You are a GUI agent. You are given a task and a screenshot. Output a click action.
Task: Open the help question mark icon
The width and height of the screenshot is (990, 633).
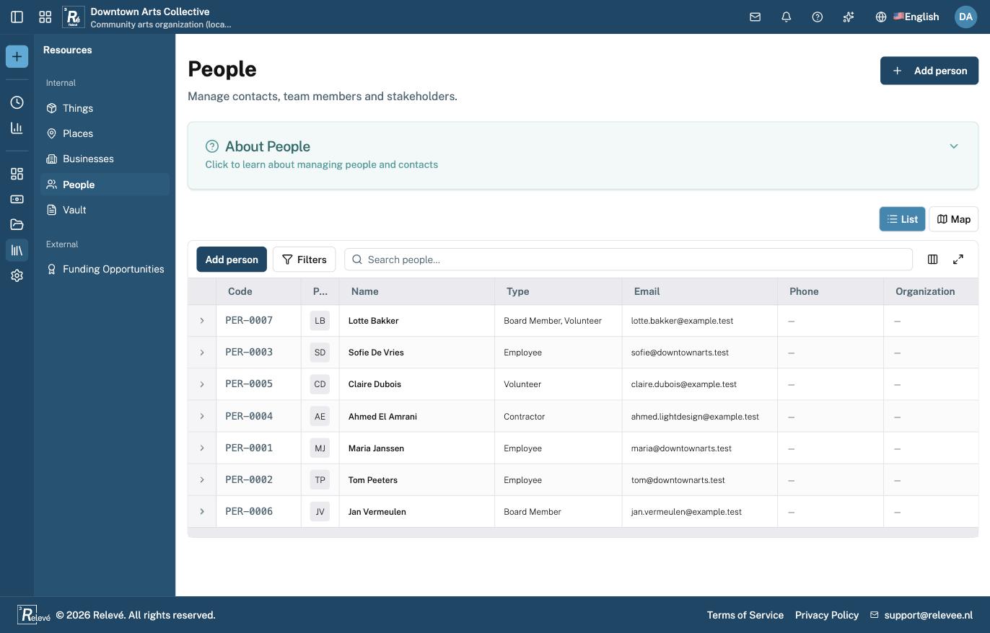click(818, 17)
